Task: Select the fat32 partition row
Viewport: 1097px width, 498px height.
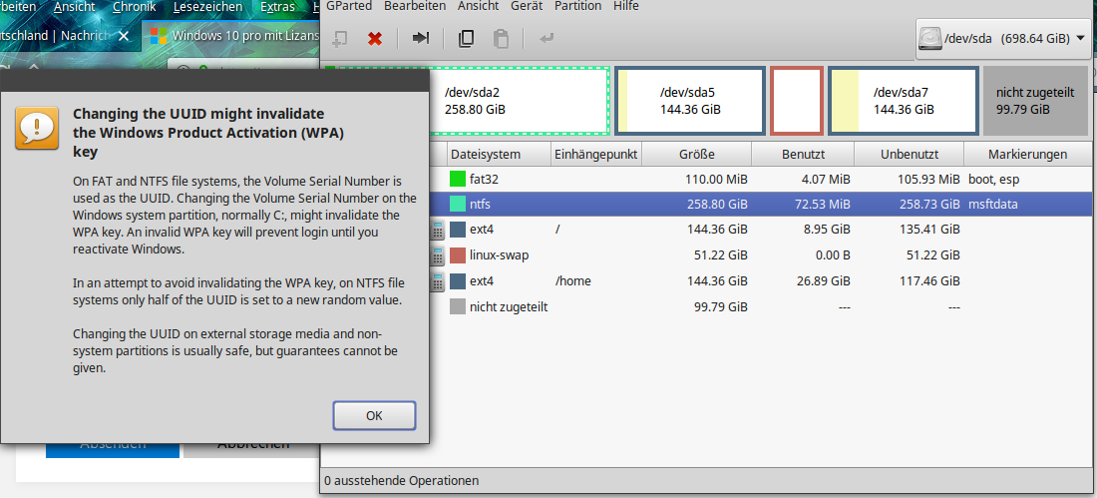Action: (x=760, y=180)
